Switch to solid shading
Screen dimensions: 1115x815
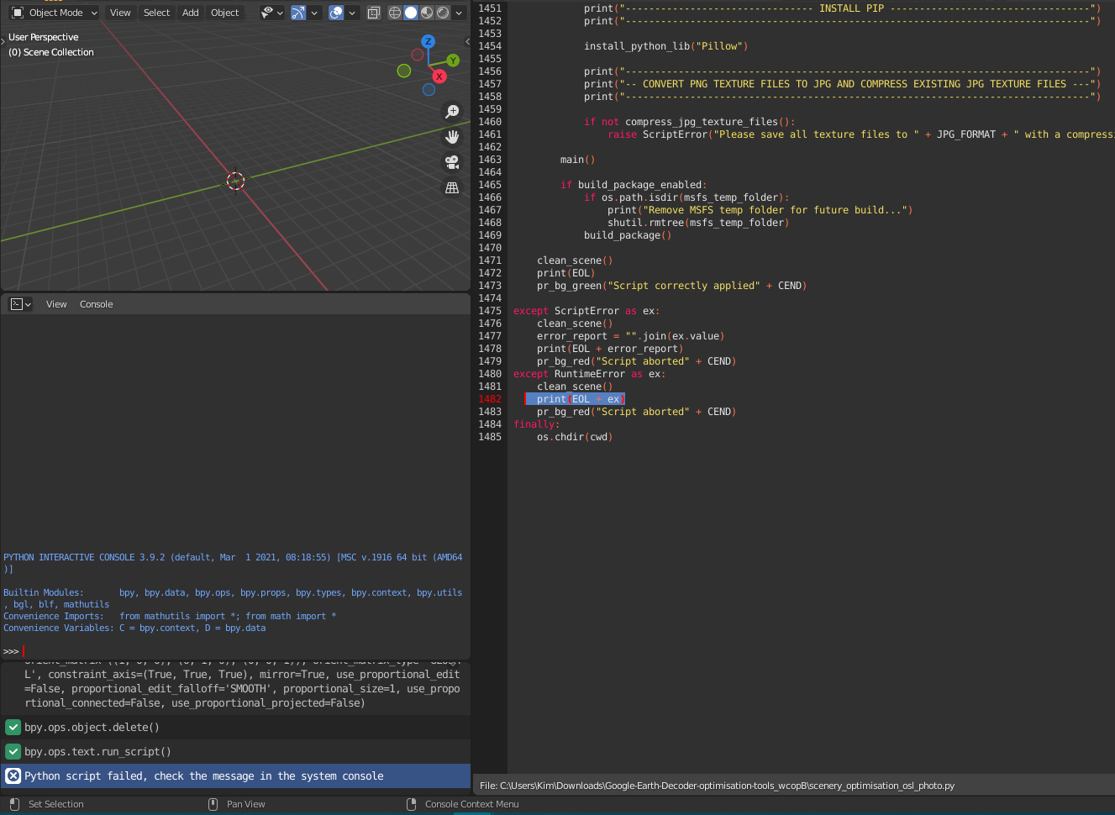411,13
